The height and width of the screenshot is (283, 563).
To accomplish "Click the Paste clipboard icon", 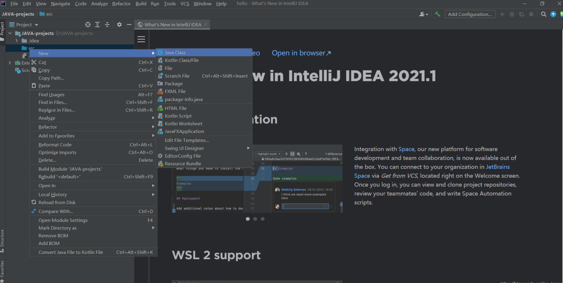I will [34, 86].
